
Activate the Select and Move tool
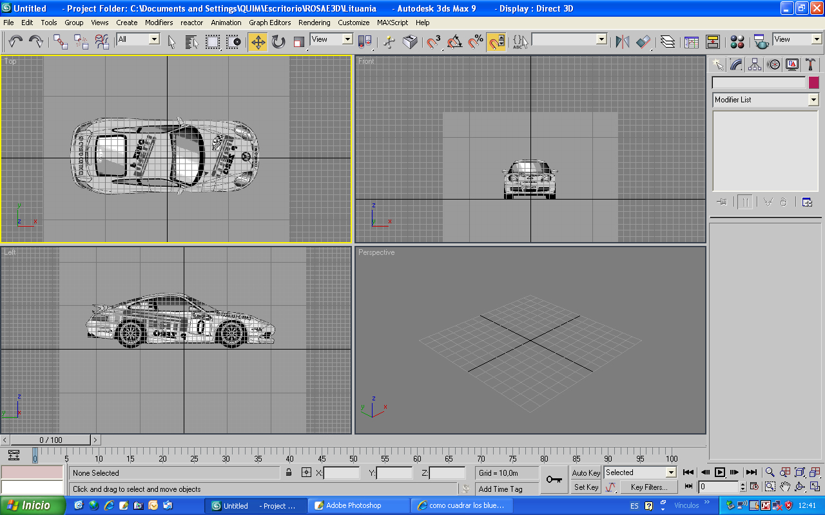coord(258,42)
